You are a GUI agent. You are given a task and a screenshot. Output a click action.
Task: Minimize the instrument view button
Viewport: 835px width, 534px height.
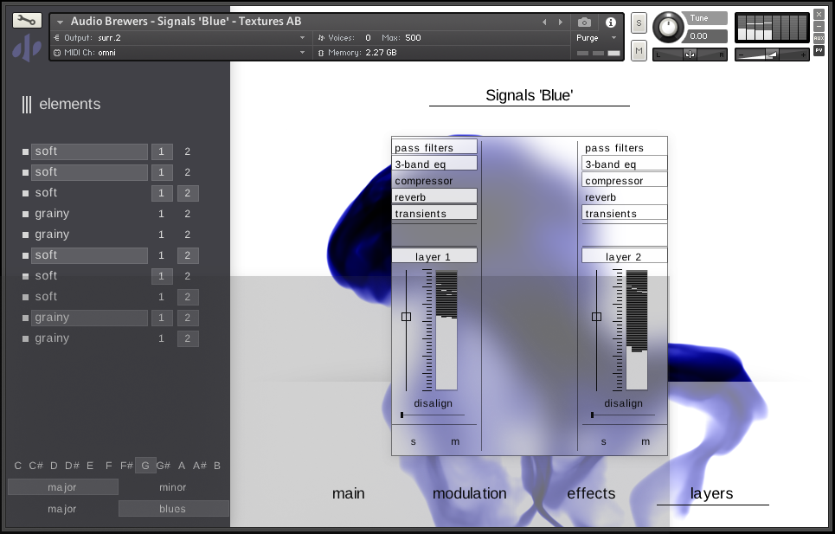(x=819, y=26)
